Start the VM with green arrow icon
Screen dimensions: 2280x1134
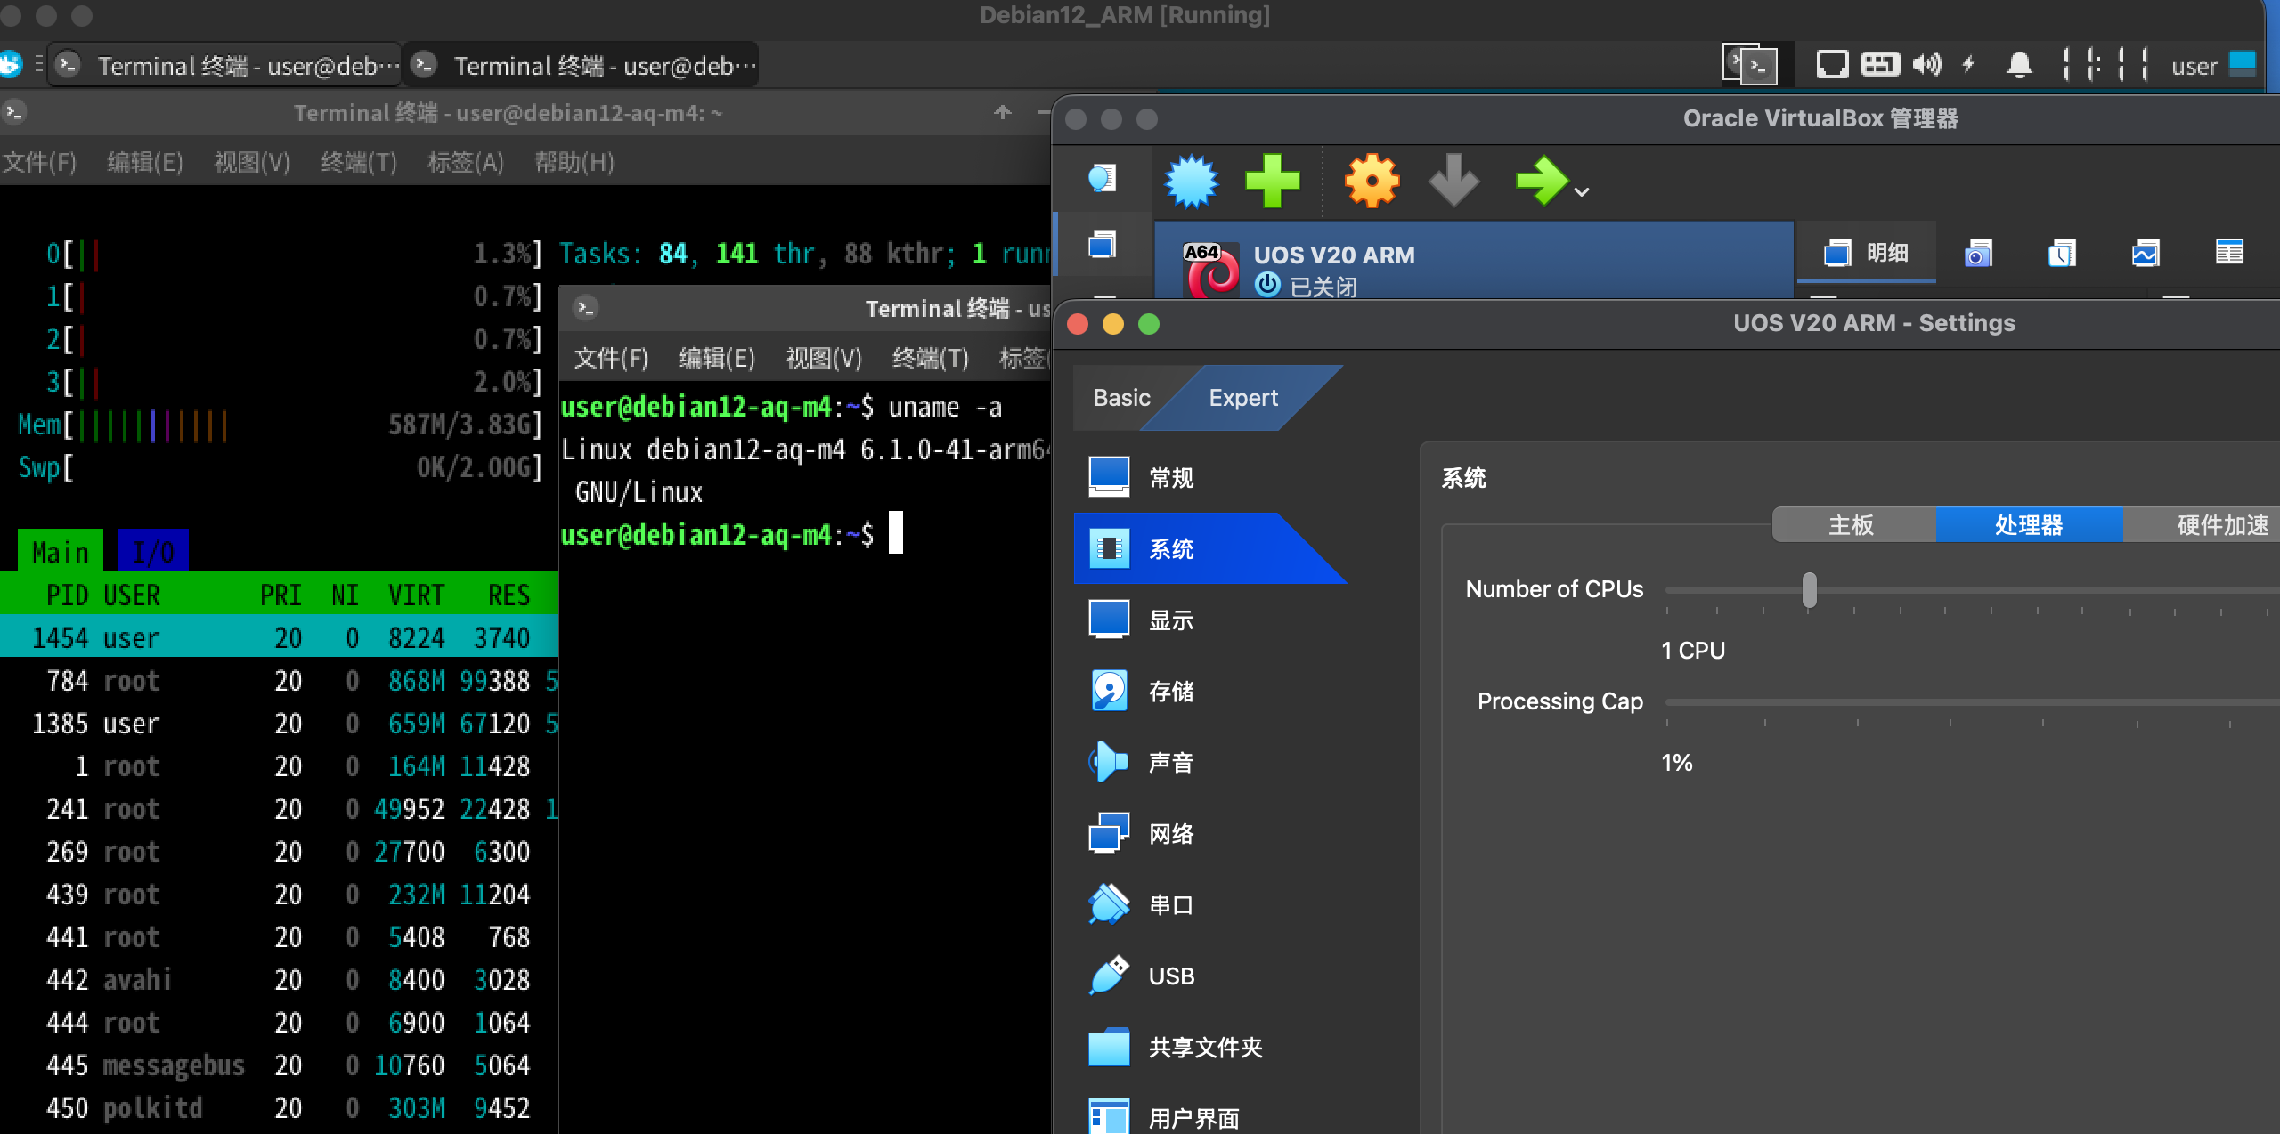coord(1542,181)
